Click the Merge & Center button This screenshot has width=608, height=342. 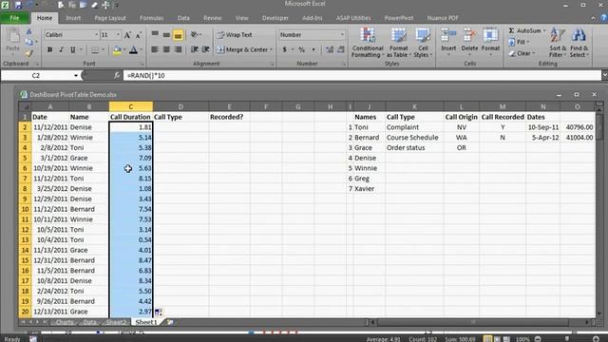(242, 49)
